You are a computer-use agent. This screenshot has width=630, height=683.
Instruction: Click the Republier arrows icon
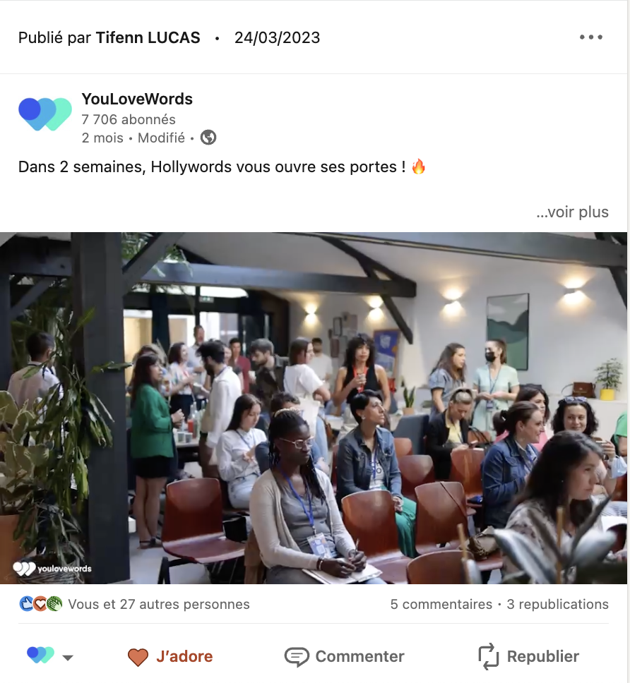point(488,656)
